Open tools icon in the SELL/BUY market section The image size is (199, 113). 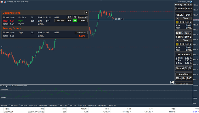[177, 18]
